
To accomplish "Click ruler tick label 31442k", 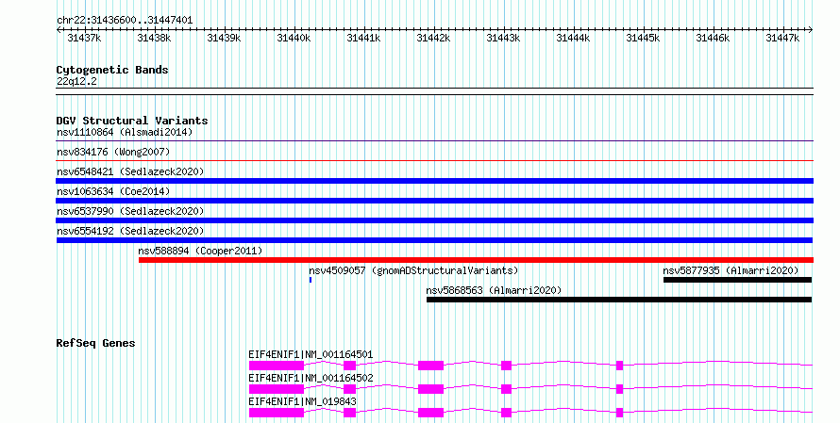I will 433,39.
